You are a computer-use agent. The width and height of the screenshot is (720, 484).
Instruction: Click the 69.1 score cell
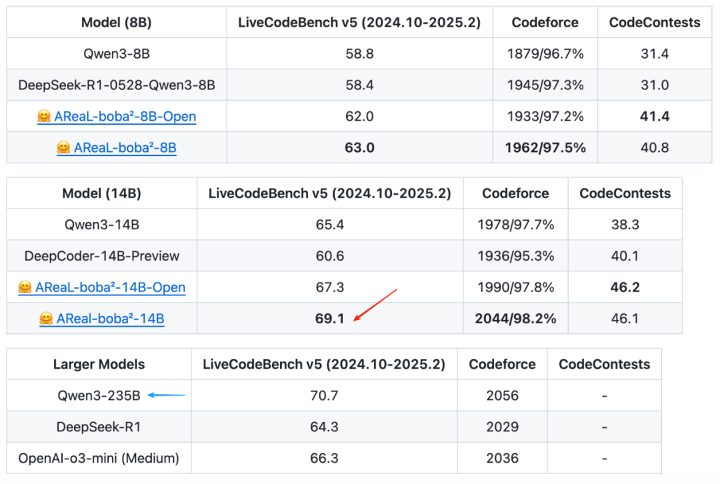click(x=330, y=319)
